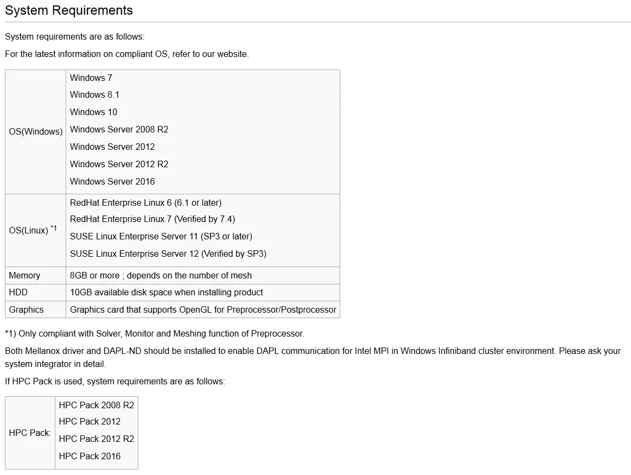Select Windows Server 2008 R2 text

pos(119,129)
